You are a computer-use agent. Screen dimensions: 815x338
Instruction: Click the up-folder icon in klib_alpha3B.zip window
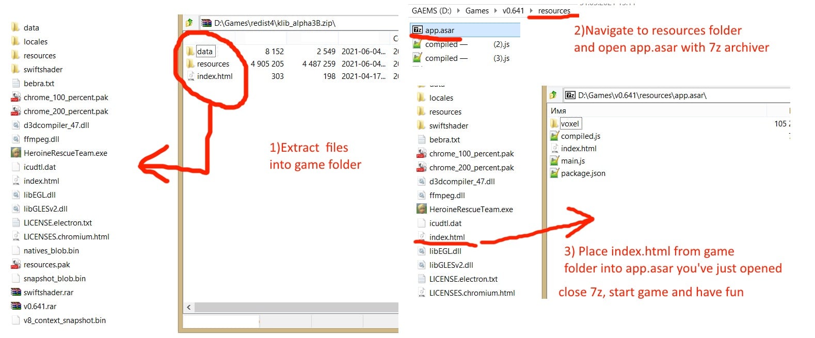(x=189, y=23)
